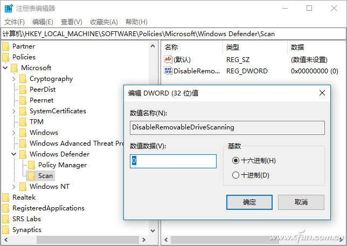Screen dimensions: 347x246
Task: Open the 帮助(H) menu
Action: 136,22
